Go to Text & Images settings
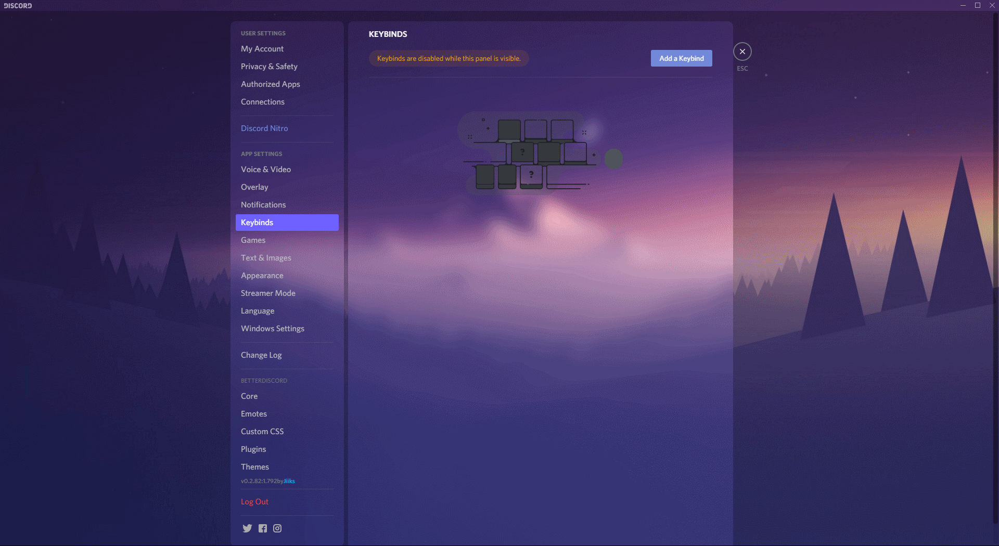Viewport: 999px width, 546px height. pos(287,258)
